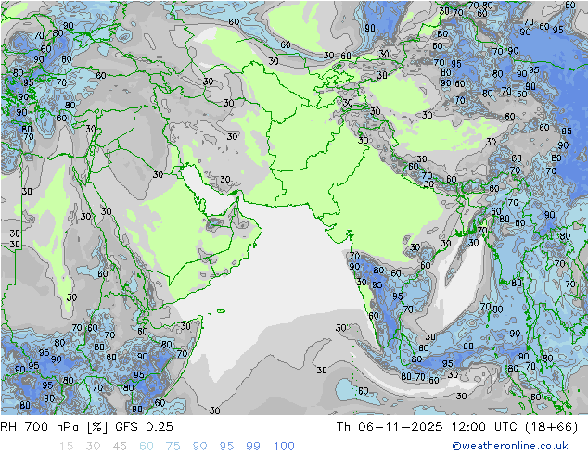Click the '(18+66)' forecast run label
Screen dimensions: 588x454
[x=551, y=427]
